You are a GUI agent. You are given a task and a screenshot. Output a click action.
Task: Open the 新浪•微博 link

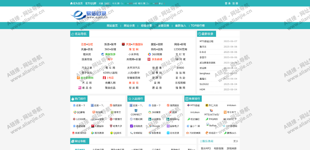pos(110,45)
